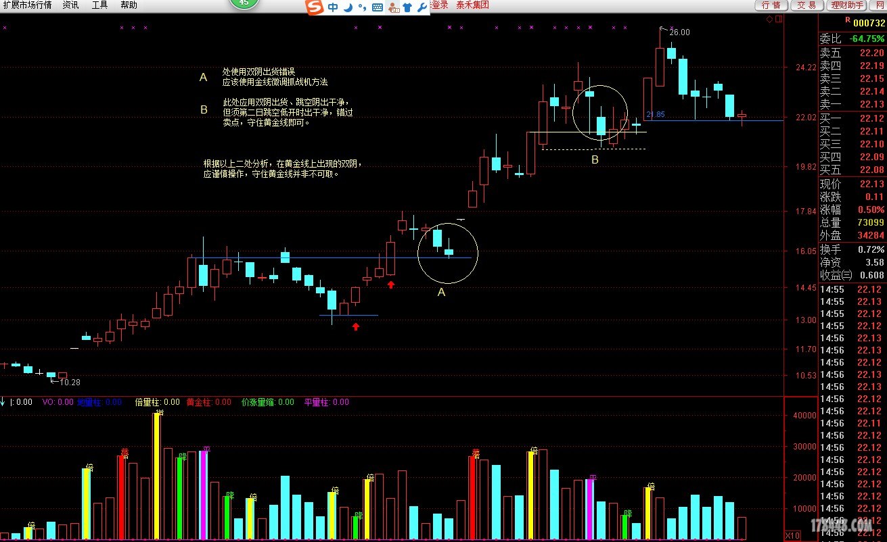Click the 10.28 low price marker
Viewport: 887px width, 542px height.
point(70,382)
